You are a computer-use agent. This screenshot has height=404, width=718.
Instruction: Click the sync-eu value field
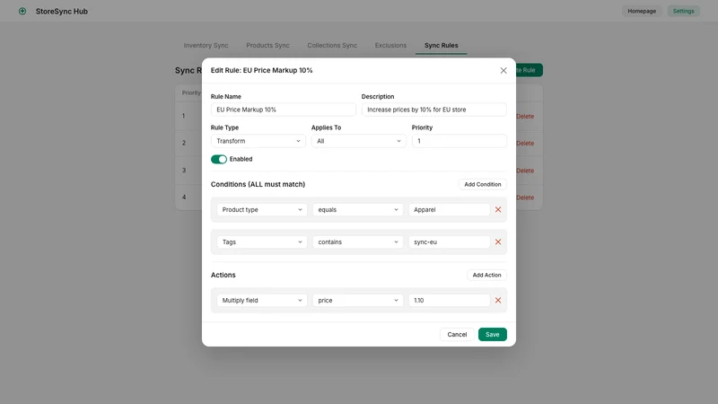coord(450,242)
